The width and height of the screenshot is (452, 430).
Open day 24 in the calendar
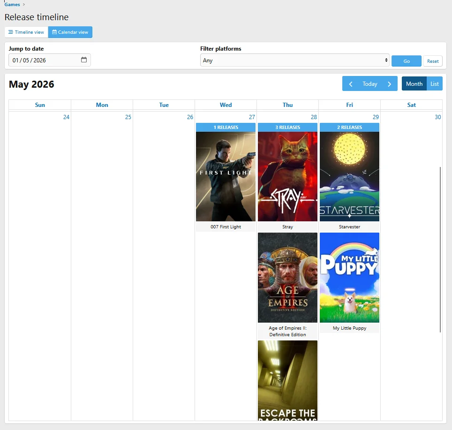66,117
